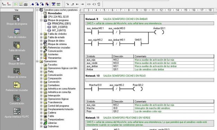Expand the Comparación instruction folder
The image size is (217, 130).
pyautogui.click(x=41, y=78)
